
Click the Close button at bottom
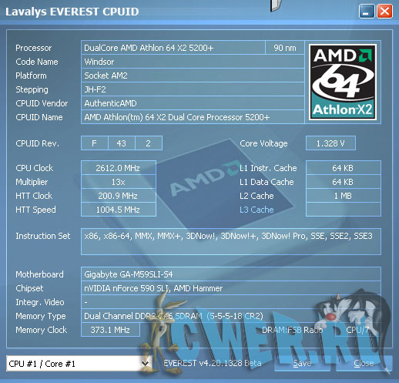click(364, 363)
